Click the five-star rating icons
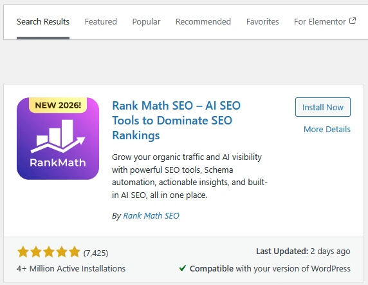The width and height of the screenshot is (368, 285). [x=49, y=252]
